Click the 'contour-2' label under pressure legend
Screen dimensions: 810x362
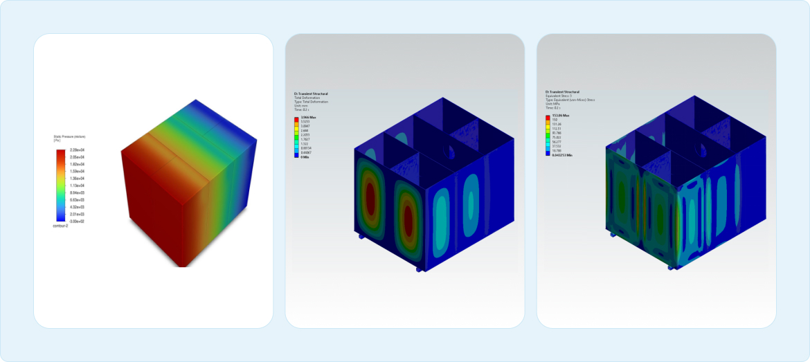(61, 226)
